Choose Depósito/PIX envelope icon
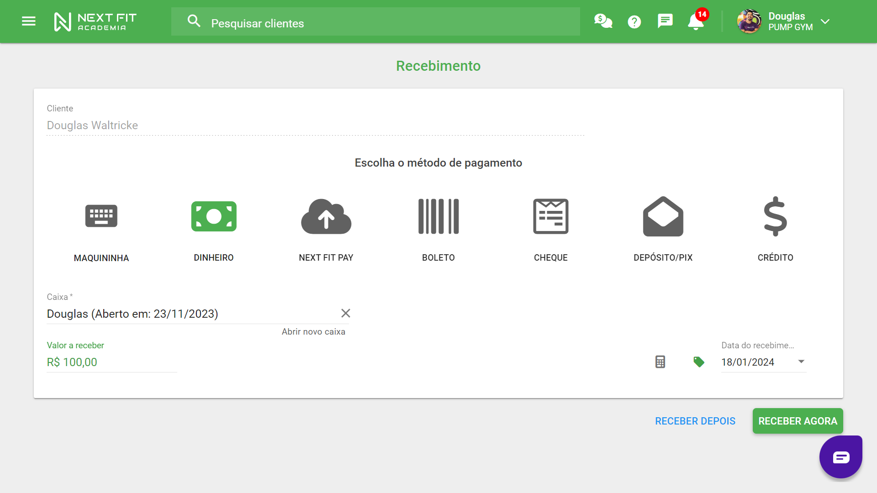Screen dimensions: 877x493 coord(663,216)
